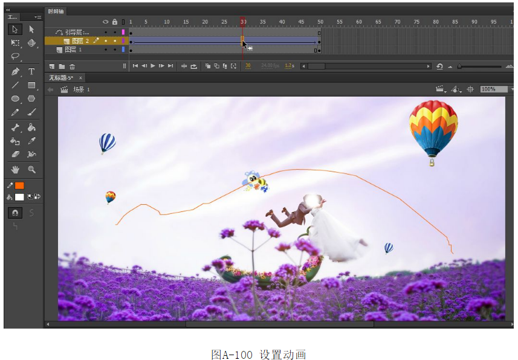Toggle lock all layers padlock icon
Image resolution: width=518 pixels, height=360 pixels.
115,22
